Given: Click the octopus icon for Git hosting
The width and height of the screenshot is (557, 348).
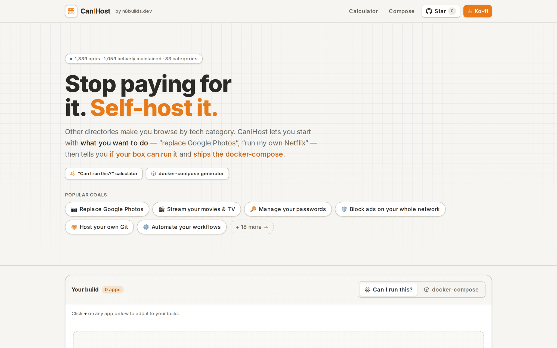Looking at the screenshot, I should click(x=74, y=227).
